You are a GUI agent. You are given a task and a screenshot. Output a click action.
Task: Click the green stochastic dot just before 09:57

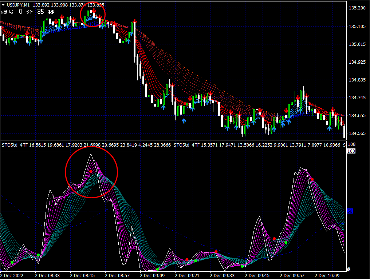pyautogui.click(x=286, y=243)
